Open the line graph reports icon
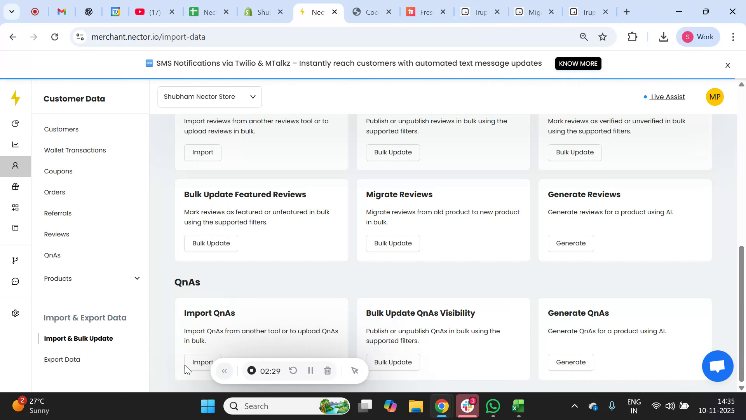This screenshot has height=420, width=746. (16, 144)
